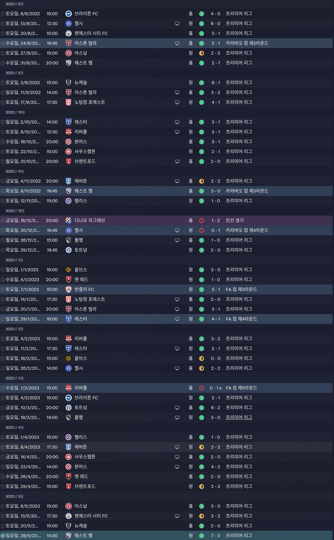The height and width of the screenshot is (540, 334).
Task: Click Brighton FC badge on 6/8/2022 fixture
Action: tap(68, 14)
